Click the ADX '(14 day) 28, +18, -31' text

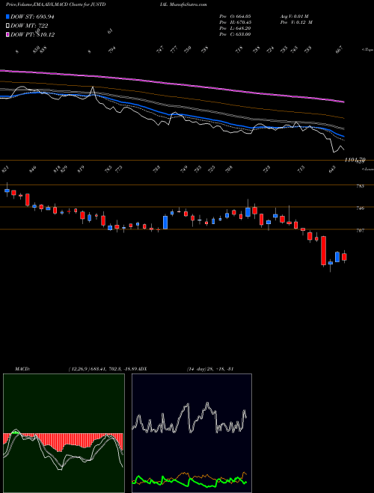[209, 368]
